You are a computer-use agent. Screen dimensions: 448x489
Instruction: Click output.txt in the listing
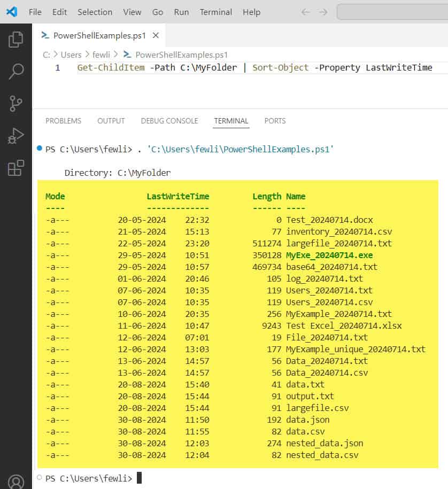tap(310, 397)
